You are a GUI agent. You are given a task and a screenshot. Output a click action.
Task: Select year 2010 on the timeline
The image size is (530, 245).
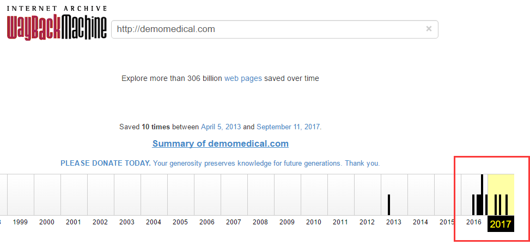click(314, 222)
